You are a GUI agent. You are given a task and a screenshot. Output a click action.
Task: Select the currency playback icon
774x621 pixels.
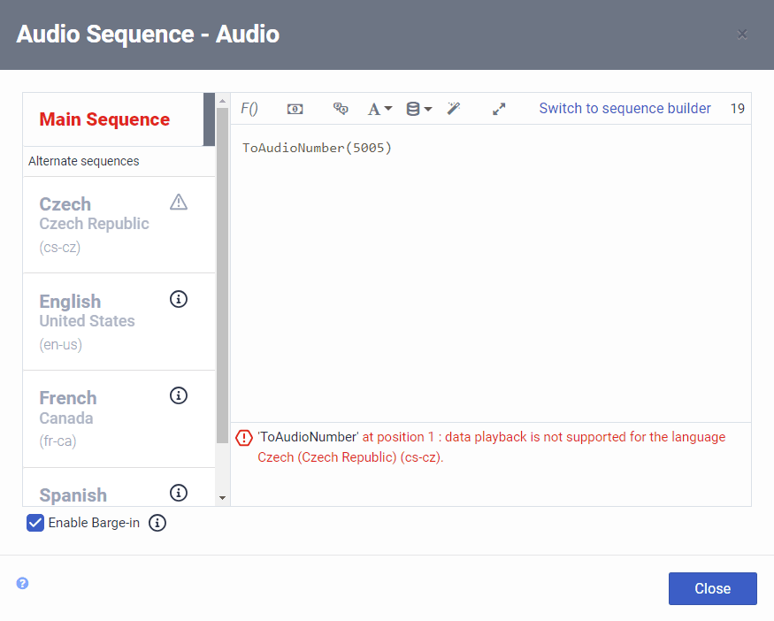[x=295, y=108]
